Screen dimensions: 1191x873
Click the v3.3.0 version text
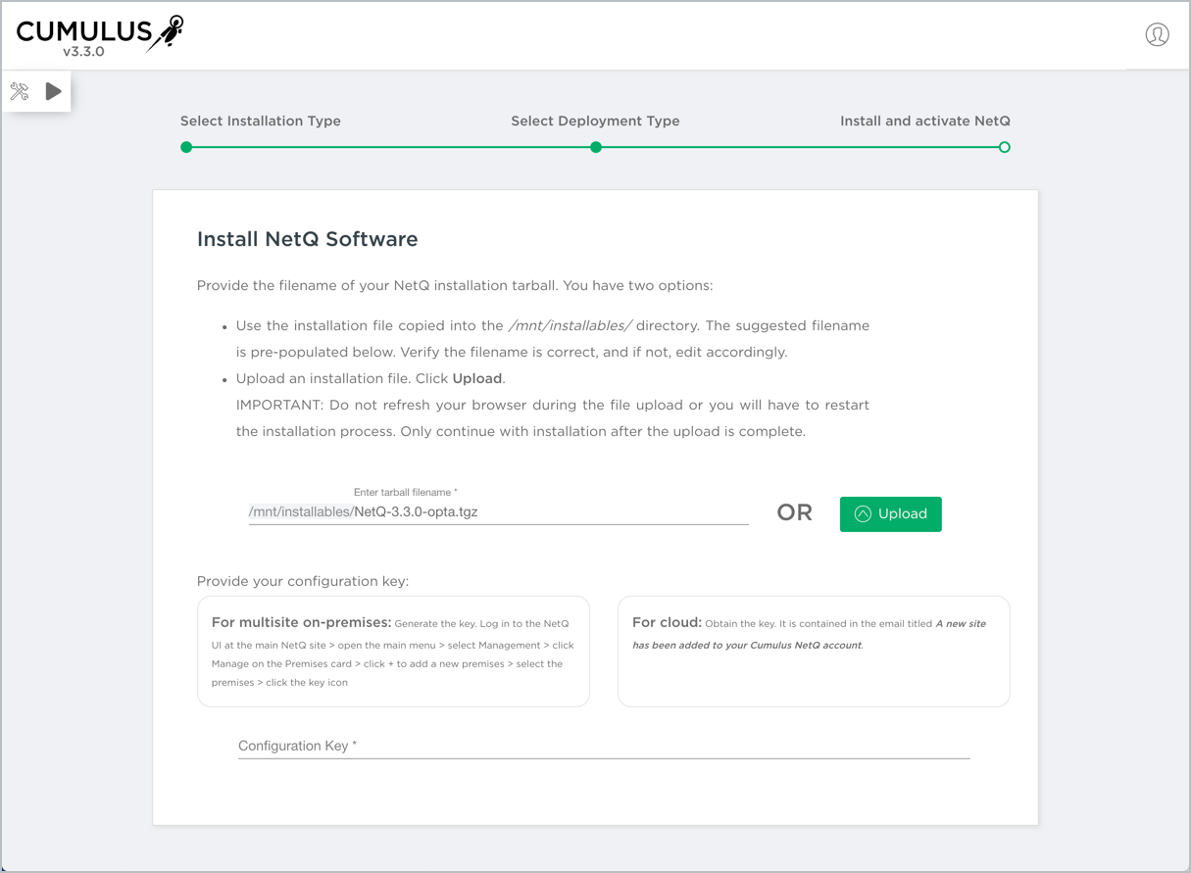point(83,52)
